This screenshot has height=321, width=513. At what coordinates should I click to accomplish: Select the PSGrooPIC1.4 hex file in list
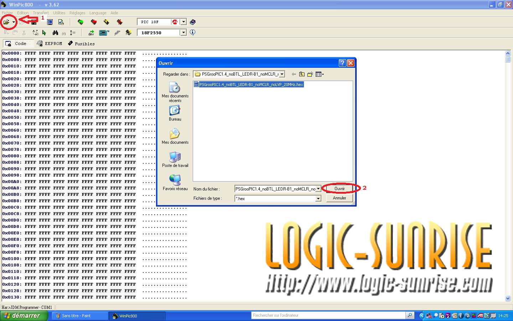pos(249,85)
